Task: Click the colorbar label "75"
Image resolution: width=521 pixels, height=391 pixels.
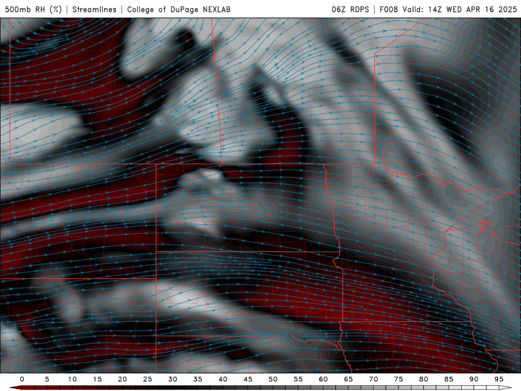Action: click(x=399, y=379)
